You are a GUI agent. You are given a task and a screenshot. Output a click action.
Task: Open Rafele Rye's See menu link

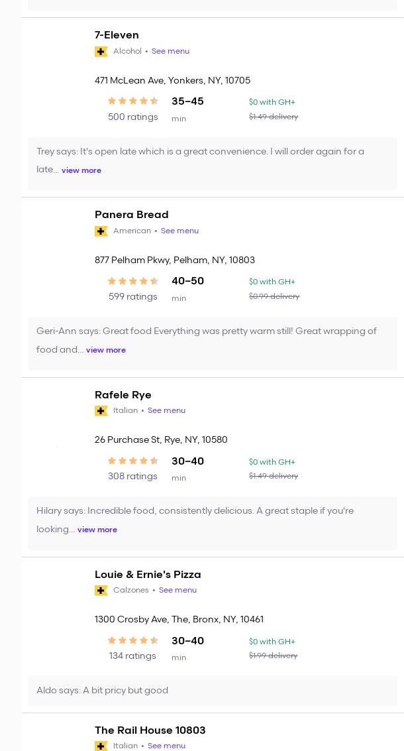[x=166, y=410]
